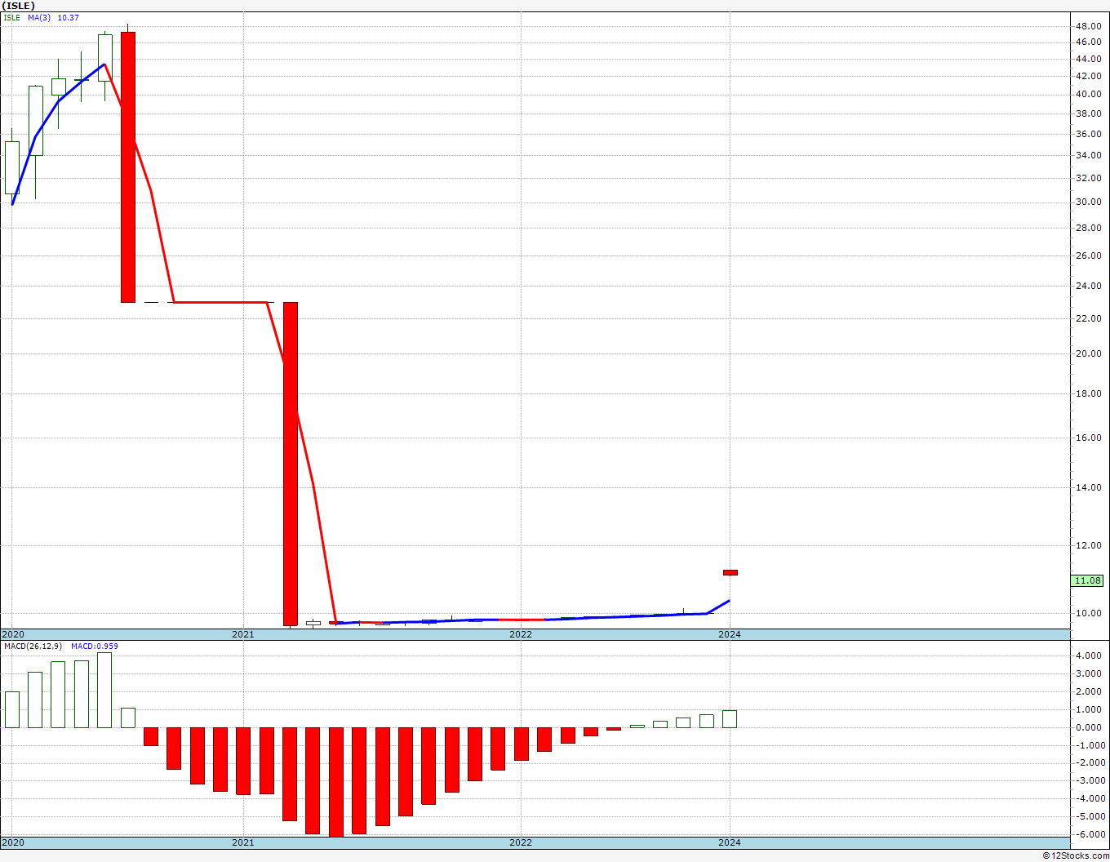Select the 2024 marker on price timeline
1110x862 pixels.
click(730, 634)
